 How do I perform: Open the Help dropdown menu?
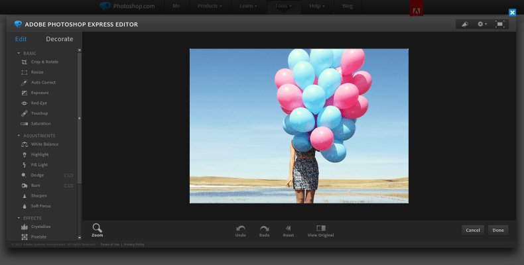(317, 6)
